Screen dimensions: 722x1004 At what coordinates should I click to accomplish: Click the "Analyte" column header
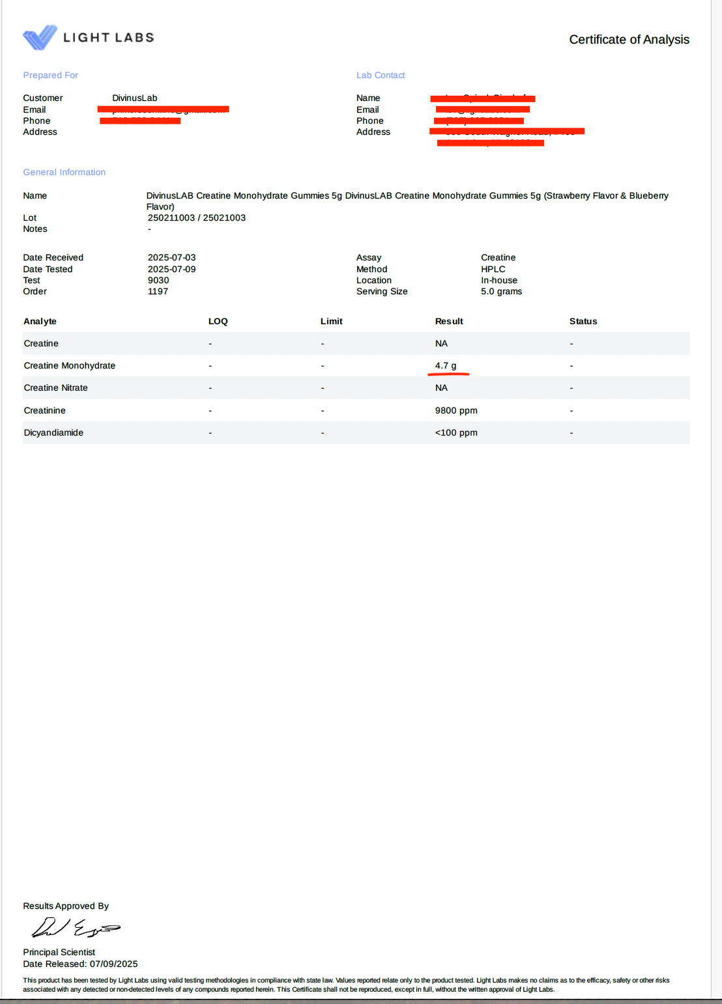(x=40, y=322)
